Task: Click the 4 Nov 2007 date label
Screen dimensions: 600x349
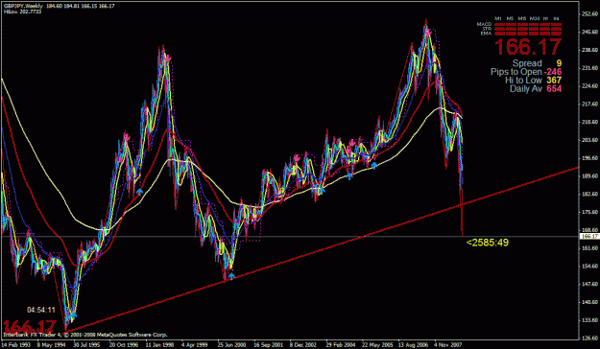Action: 447,344
